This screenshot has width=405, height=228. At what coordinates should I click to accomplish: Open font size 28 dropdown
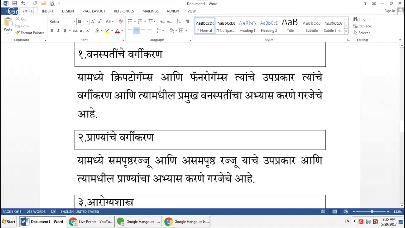[87, 22]
